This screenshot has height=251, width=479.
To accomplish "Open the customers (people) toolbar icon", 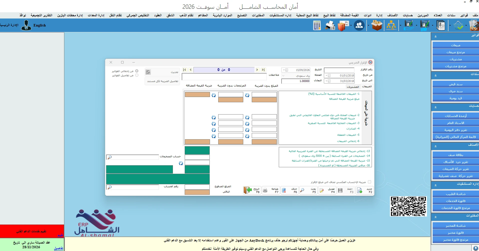I will pos(359,25).
